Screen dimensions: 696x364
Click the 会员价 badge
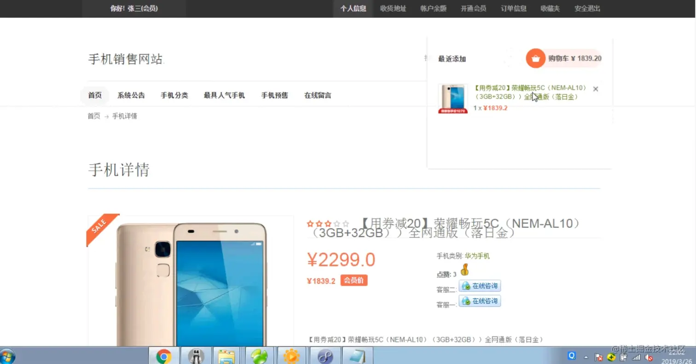(x=354, y=280)
